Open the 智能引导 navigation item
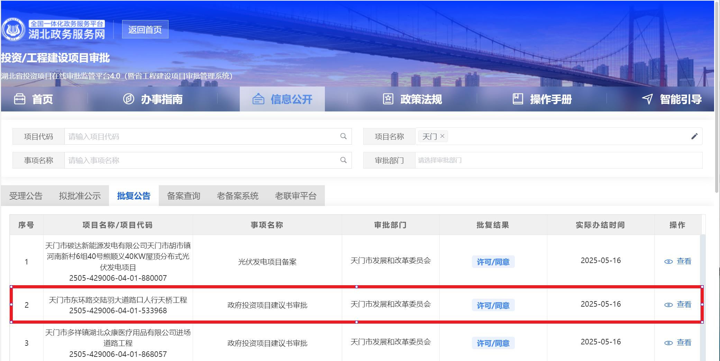The image size is (720, 361). pos(672,99)
